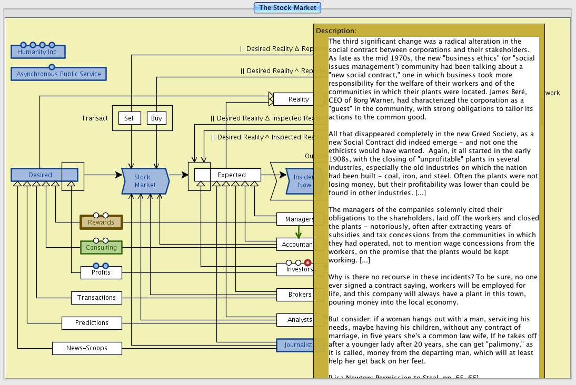This screenshot has height=385, width=576.
Task: Select the Predictions box
Action: (x=92, y=323)
